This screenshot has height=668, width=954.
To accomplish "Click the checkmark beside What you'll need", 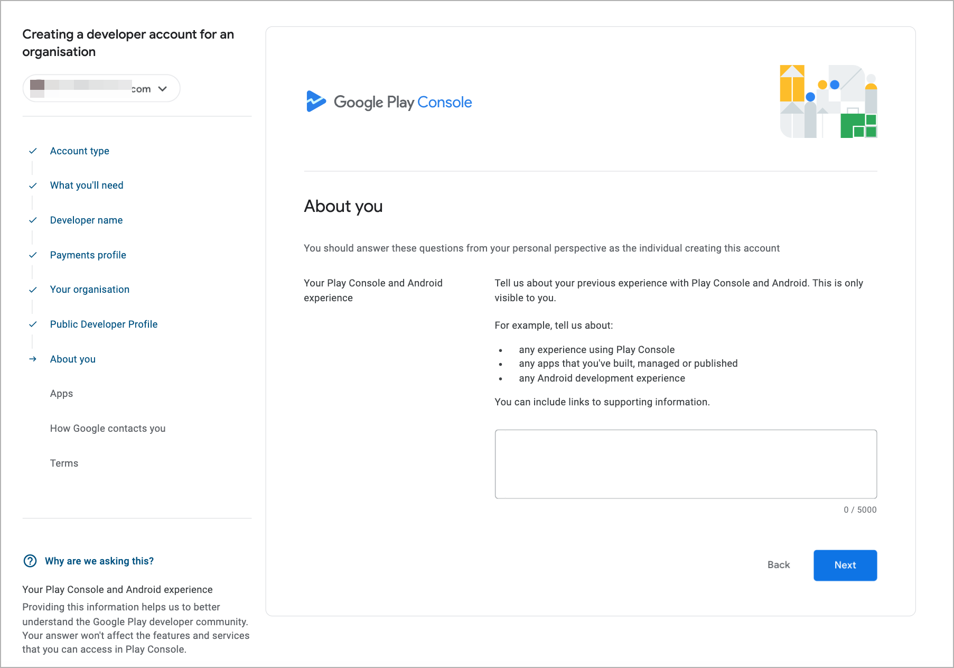I will tap(33, 185).
